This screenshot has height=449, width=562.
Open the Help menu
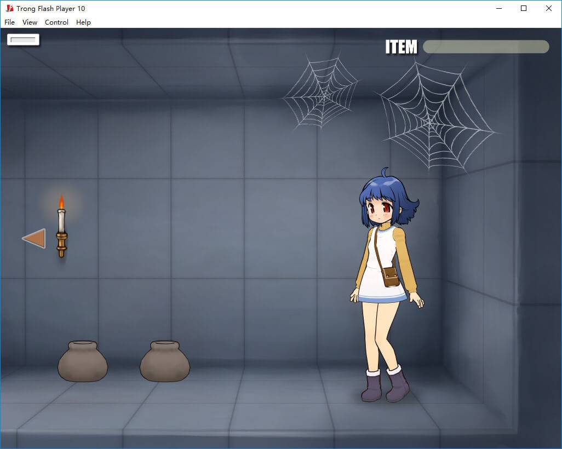tap(83, 22)
